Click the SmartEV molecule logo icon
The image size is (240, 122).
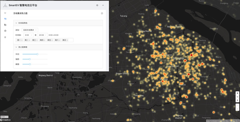coord(5,6)
